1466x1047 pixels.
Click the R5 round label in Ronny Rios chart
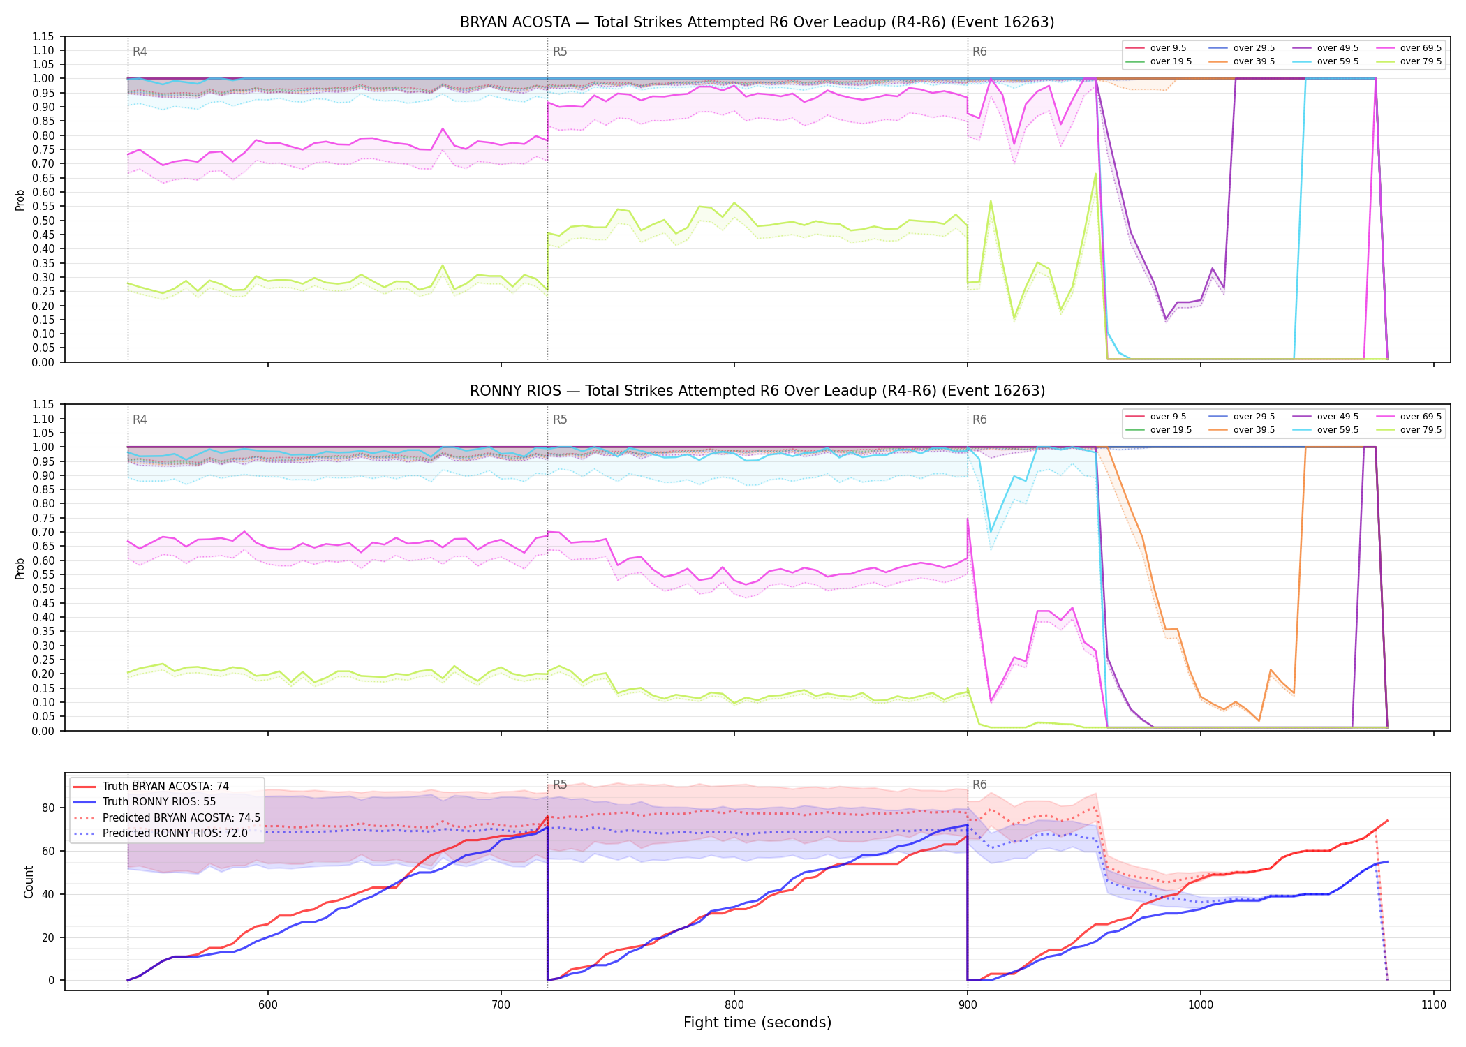pyautogui.click(x=560, y=419)
